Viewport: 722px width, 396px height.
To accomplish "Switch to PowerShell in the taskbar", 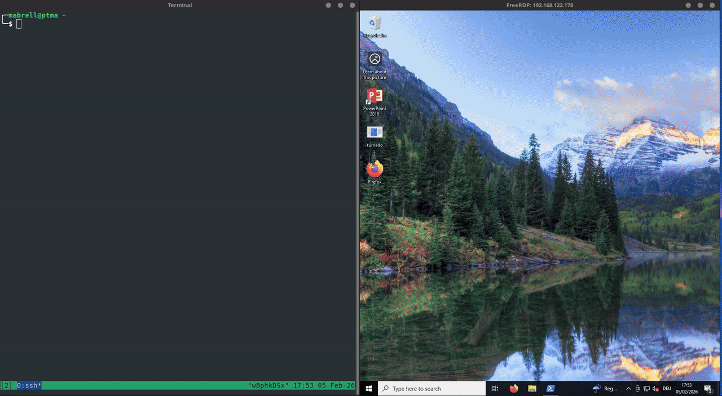I will coord(551,389).
